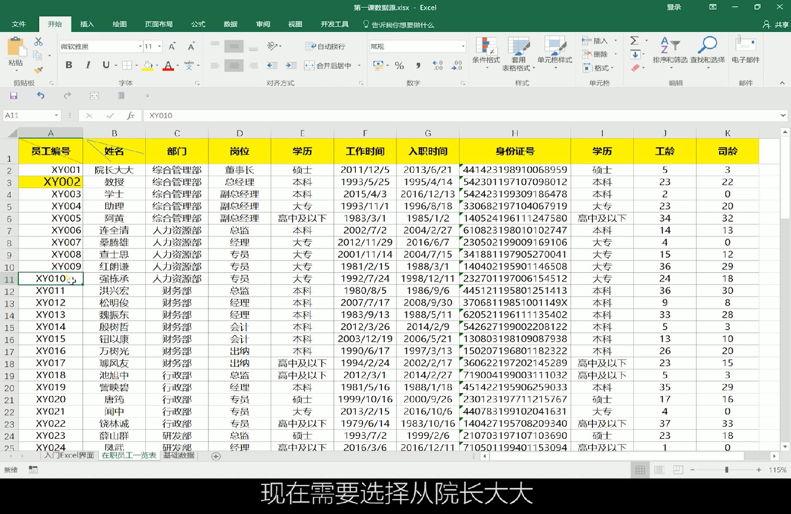Toggle underline formatting
Image resolution: width=791 pixels, height=514 pixels.
point(106,65)
